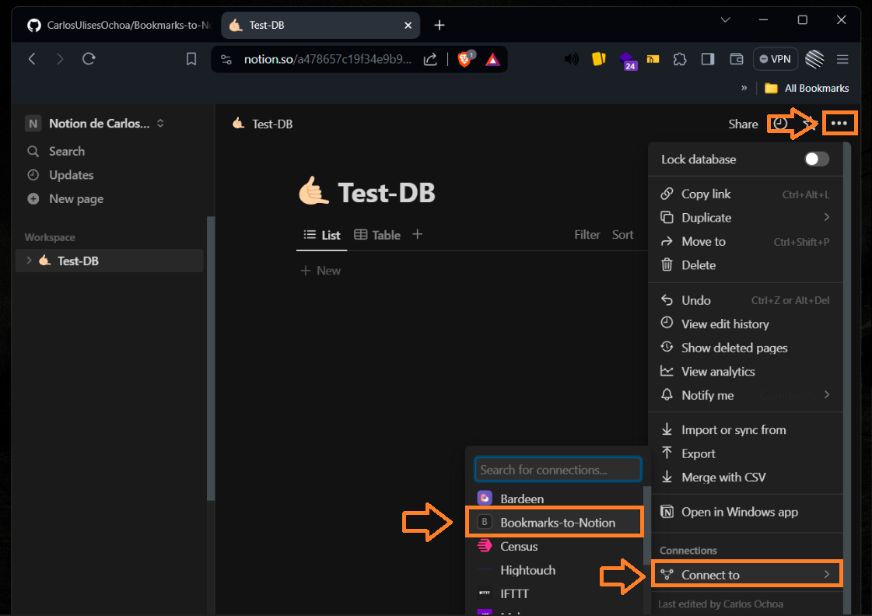This screenshot has width=872, height=616.
Task: Select Export in the menu
Action: [745, 453]
